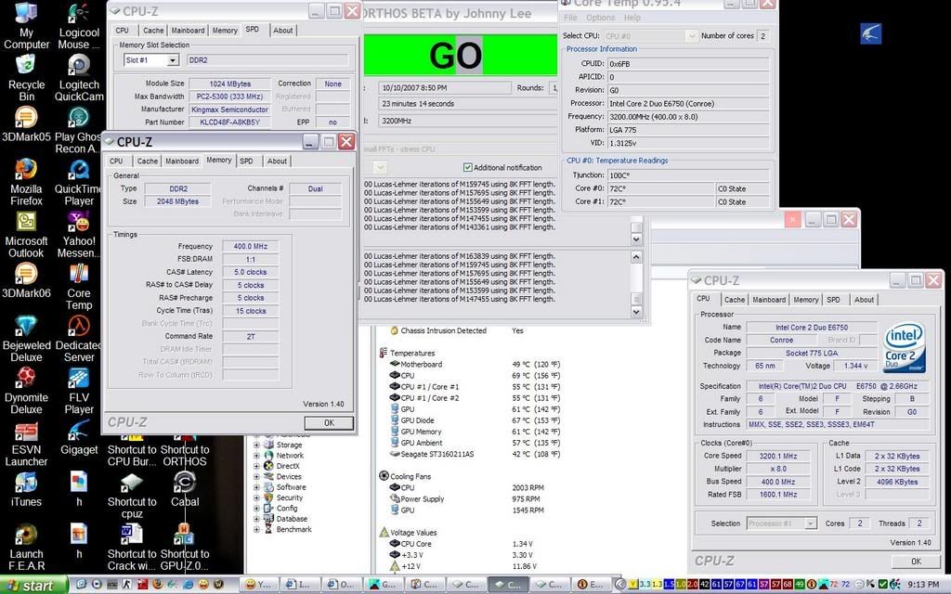Launch F.E.A.R desktop icon

pyautogui.click(x=26, y=548)
